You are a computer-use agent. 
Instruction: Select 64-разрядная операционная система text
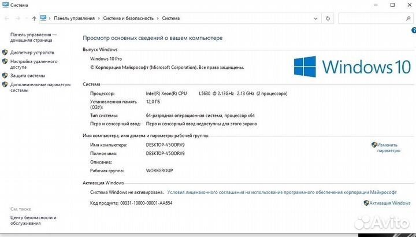(200, 116)
